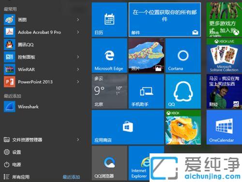
Task: Open the 日历 calendar tile
Action: tap(109, 20)
